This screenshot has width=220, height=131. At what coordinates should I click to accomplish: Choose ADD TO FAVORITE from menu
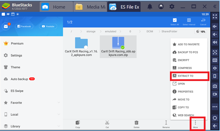pyautogui.click(x=189, y=44)
